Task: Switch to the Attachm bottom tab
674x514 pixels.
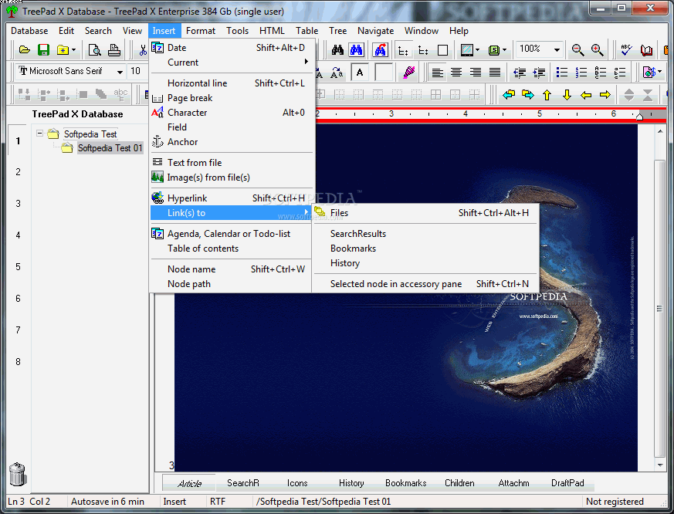Action: coord(513,483)
